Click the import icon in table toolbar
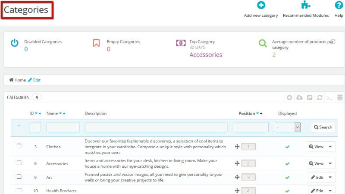The height and width of the screenshot is (194, 345). pyautogui.click(x=310, y=97)
